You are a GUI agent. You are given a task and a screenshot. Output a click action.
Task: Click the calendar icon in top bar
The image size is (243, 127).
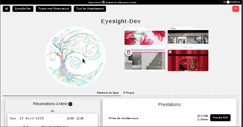click(104, 2)
